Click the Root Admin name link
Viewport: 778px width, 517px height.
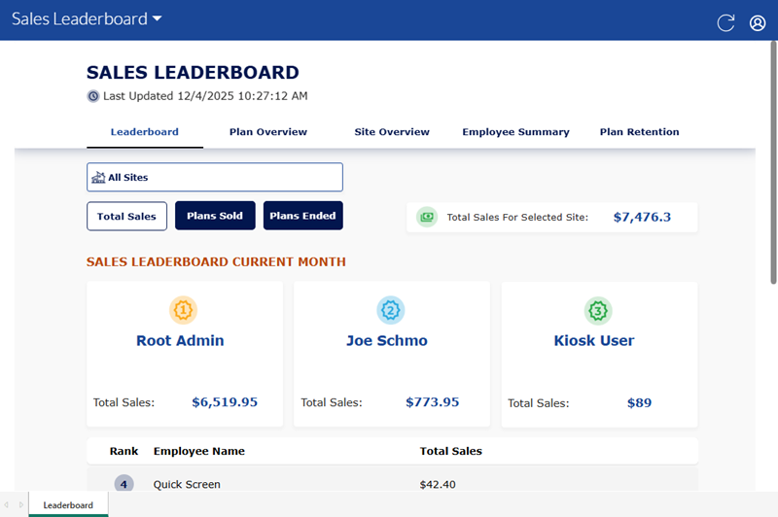click(180, 341)
